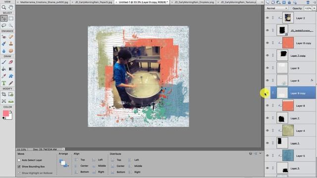This screenshot has height=178, width=317.
Task: Open Layer 6 fx effects indicator
Action: [312, 80]
